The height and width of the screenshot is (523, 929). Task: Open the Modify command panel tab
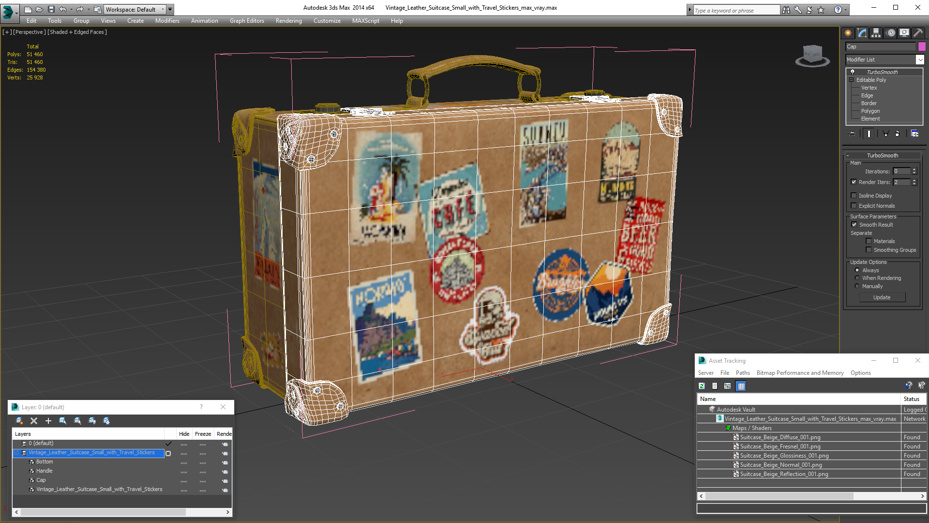pyautogui.click(x=862, y=33)
